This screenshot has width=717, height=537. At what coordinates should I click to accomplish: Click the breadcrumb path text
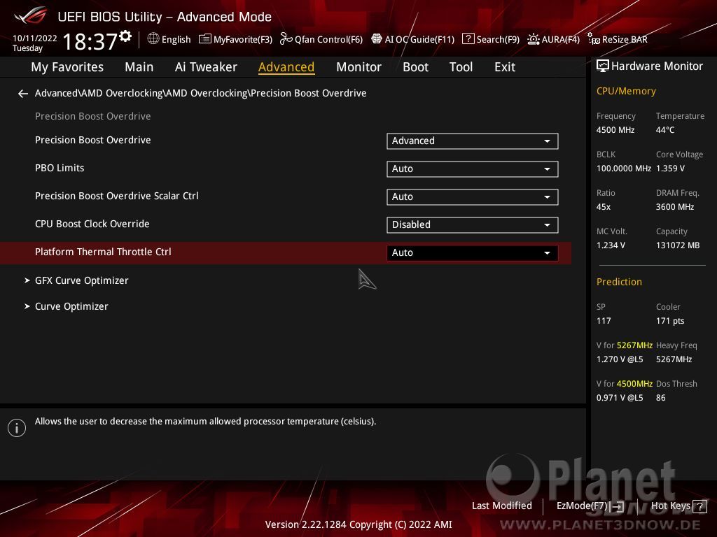[x=201, y=93]
